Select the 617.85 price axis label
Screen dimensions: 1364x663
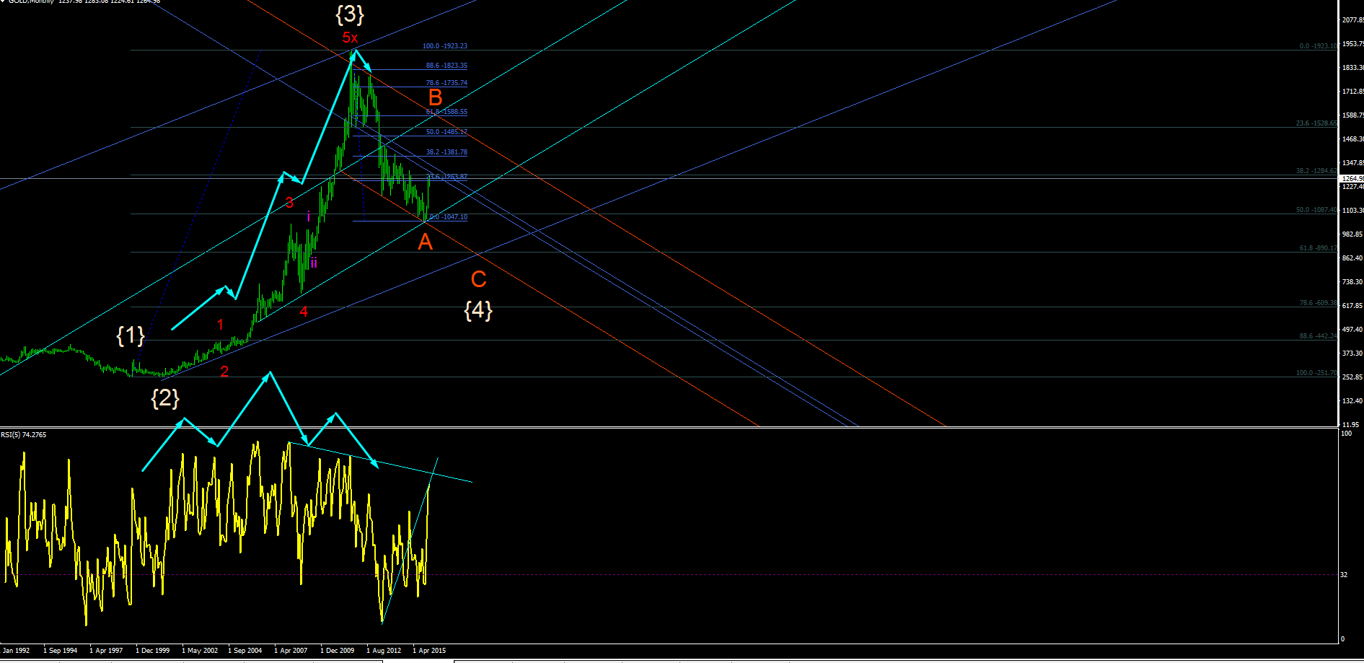tap(1352, 306)
